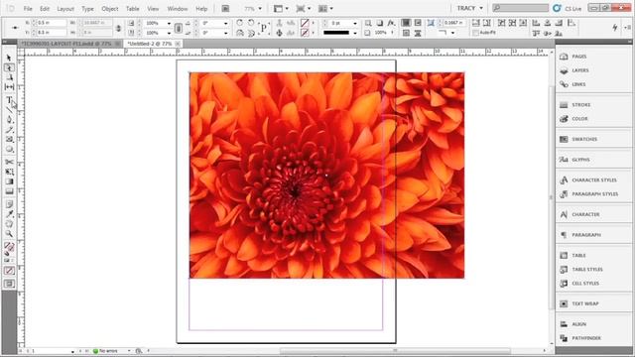Click the Flip Vertical icon
Image resolution: width=635 pixels, height=357 pixels.
point(251,33)
